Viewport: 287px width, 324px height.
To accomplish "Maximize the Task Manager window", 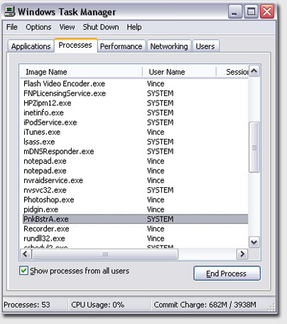I will (x=251, y=11).
